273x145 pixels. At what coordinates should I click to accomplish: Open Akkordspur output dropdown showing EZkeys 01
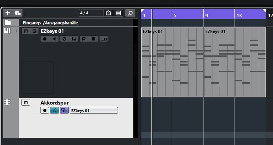tap(94, 110)
